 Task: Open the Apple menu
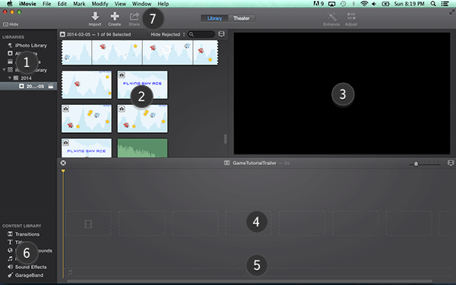pos(10,4)
